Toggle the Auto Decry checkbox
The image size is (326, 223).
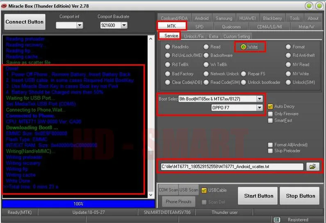tap(270, 106)
